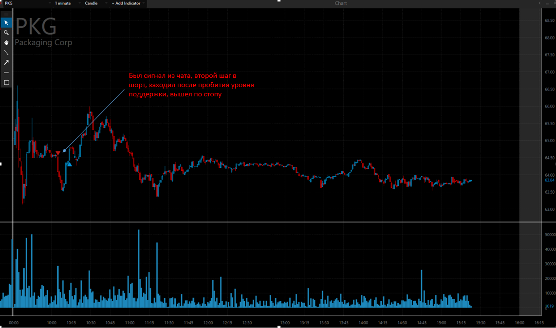The width and height of the screenshot is (556, 328).
Task: Click the 13:30 time axis label
Action: (x=324, y=323)
